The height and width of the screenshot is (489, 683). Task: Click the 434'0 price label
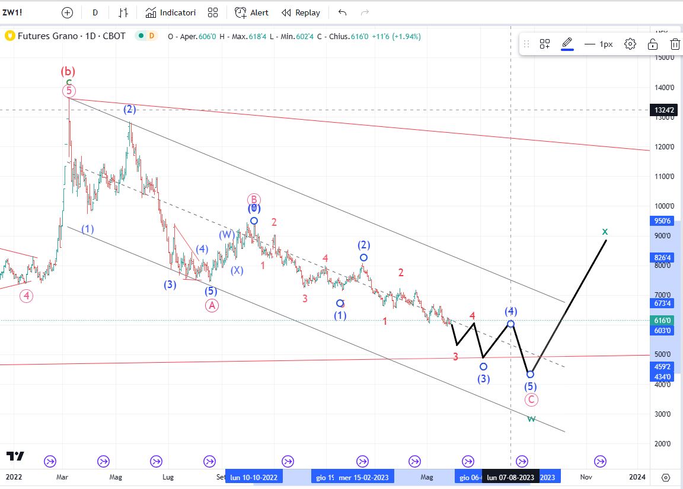click(662, 376)
